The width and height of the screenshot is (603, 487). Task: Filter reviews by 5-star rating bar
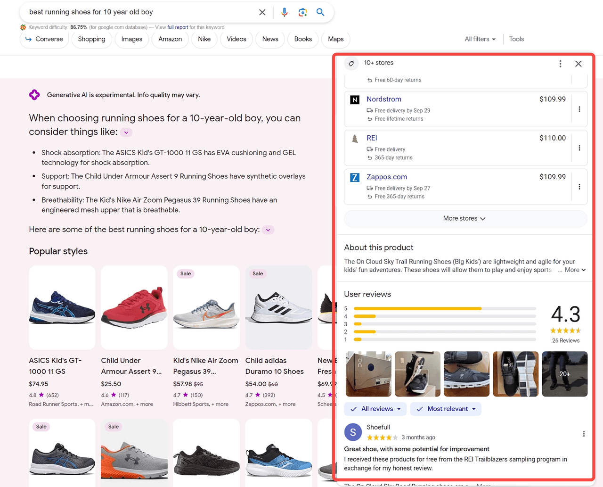click(x=445, y=308)
